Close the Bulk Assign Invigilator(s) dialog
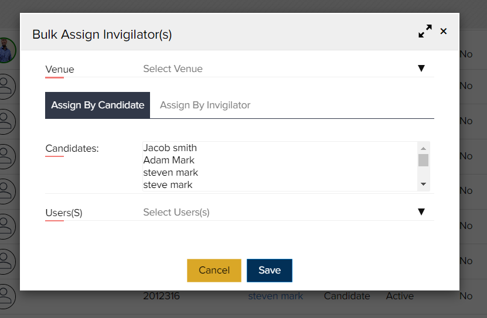 tap(444, 32)
